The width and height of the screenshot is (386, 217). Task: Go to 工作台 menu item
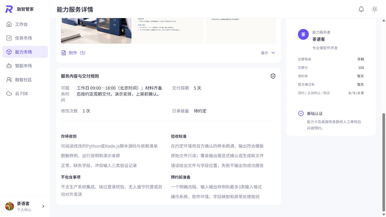pos(25,24)
